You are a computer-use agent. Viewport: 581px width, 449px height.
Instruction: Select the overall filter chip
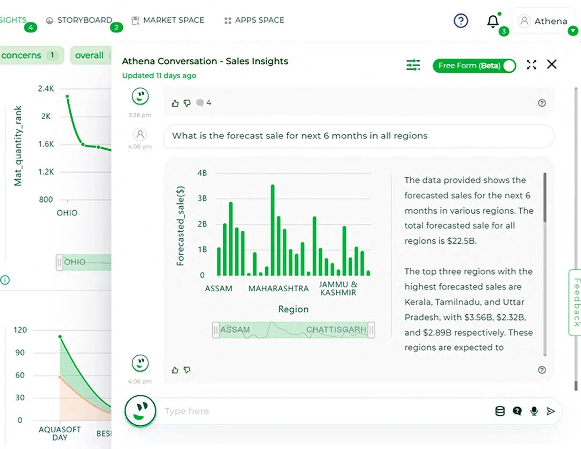pyautogui.click(x=91, y=55)
